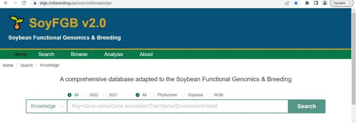This screenshot has height=123, width=356.
Task: Click the browser back arrow
Action: tap(6, 3)
